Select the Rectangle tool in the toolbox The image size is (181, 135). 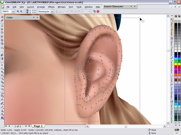[2, 86]
